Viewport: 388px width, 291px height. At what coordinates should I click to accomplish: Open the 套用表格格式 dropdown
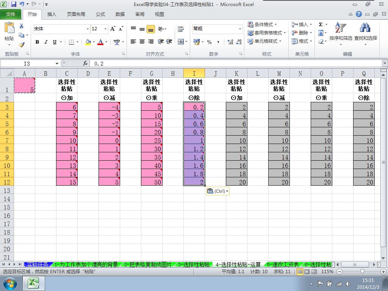(266, 33)
